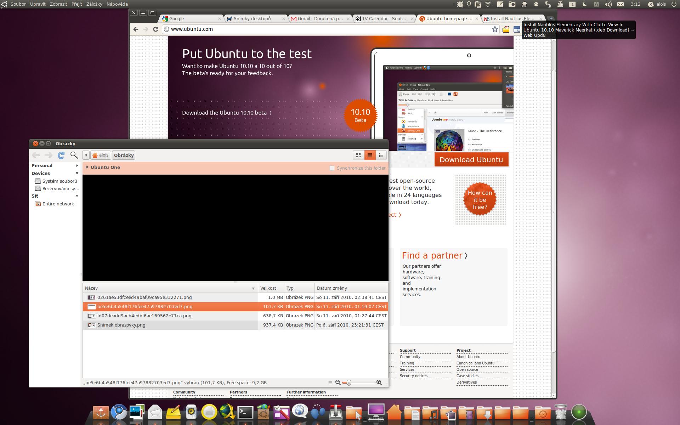Click the browser back arrow

click(136, 29)
